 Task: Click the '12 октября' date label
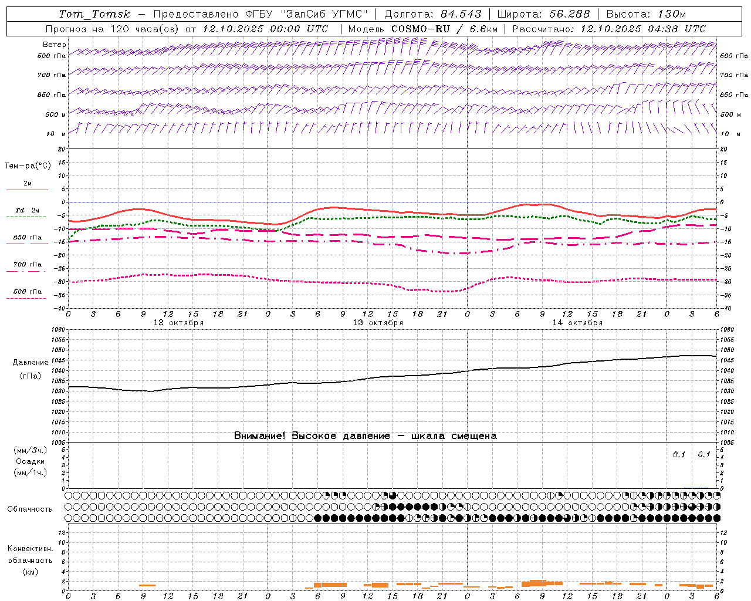pos(178,323)
